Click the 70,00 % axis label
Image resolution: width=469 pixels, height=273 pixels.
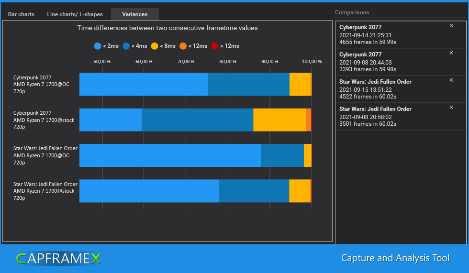tap(186, 62)
